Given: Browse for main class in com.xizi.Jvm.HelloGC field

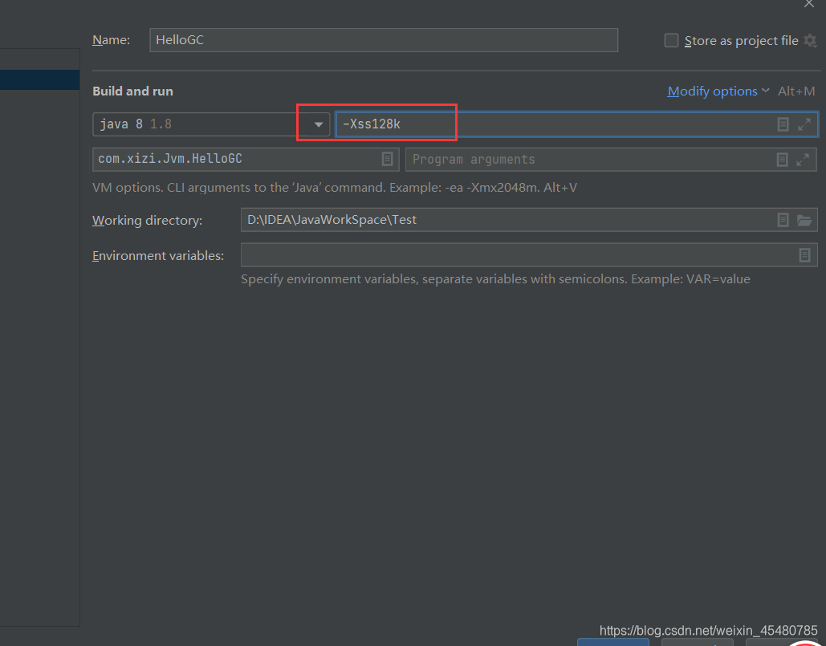Looking at the screenshot, I should click(387, 159).
